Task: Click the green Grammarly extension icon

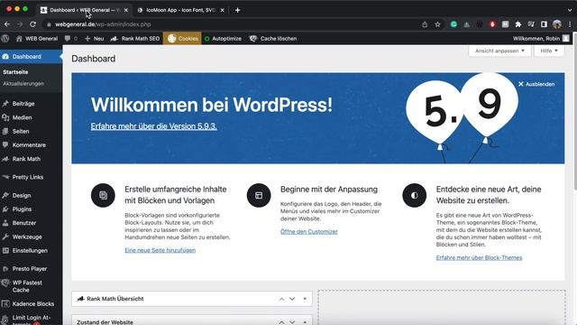Action: tap(453, 24)
